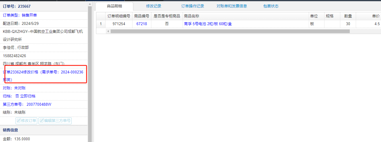Open the 包裹状态 tab

coord(271,6)
